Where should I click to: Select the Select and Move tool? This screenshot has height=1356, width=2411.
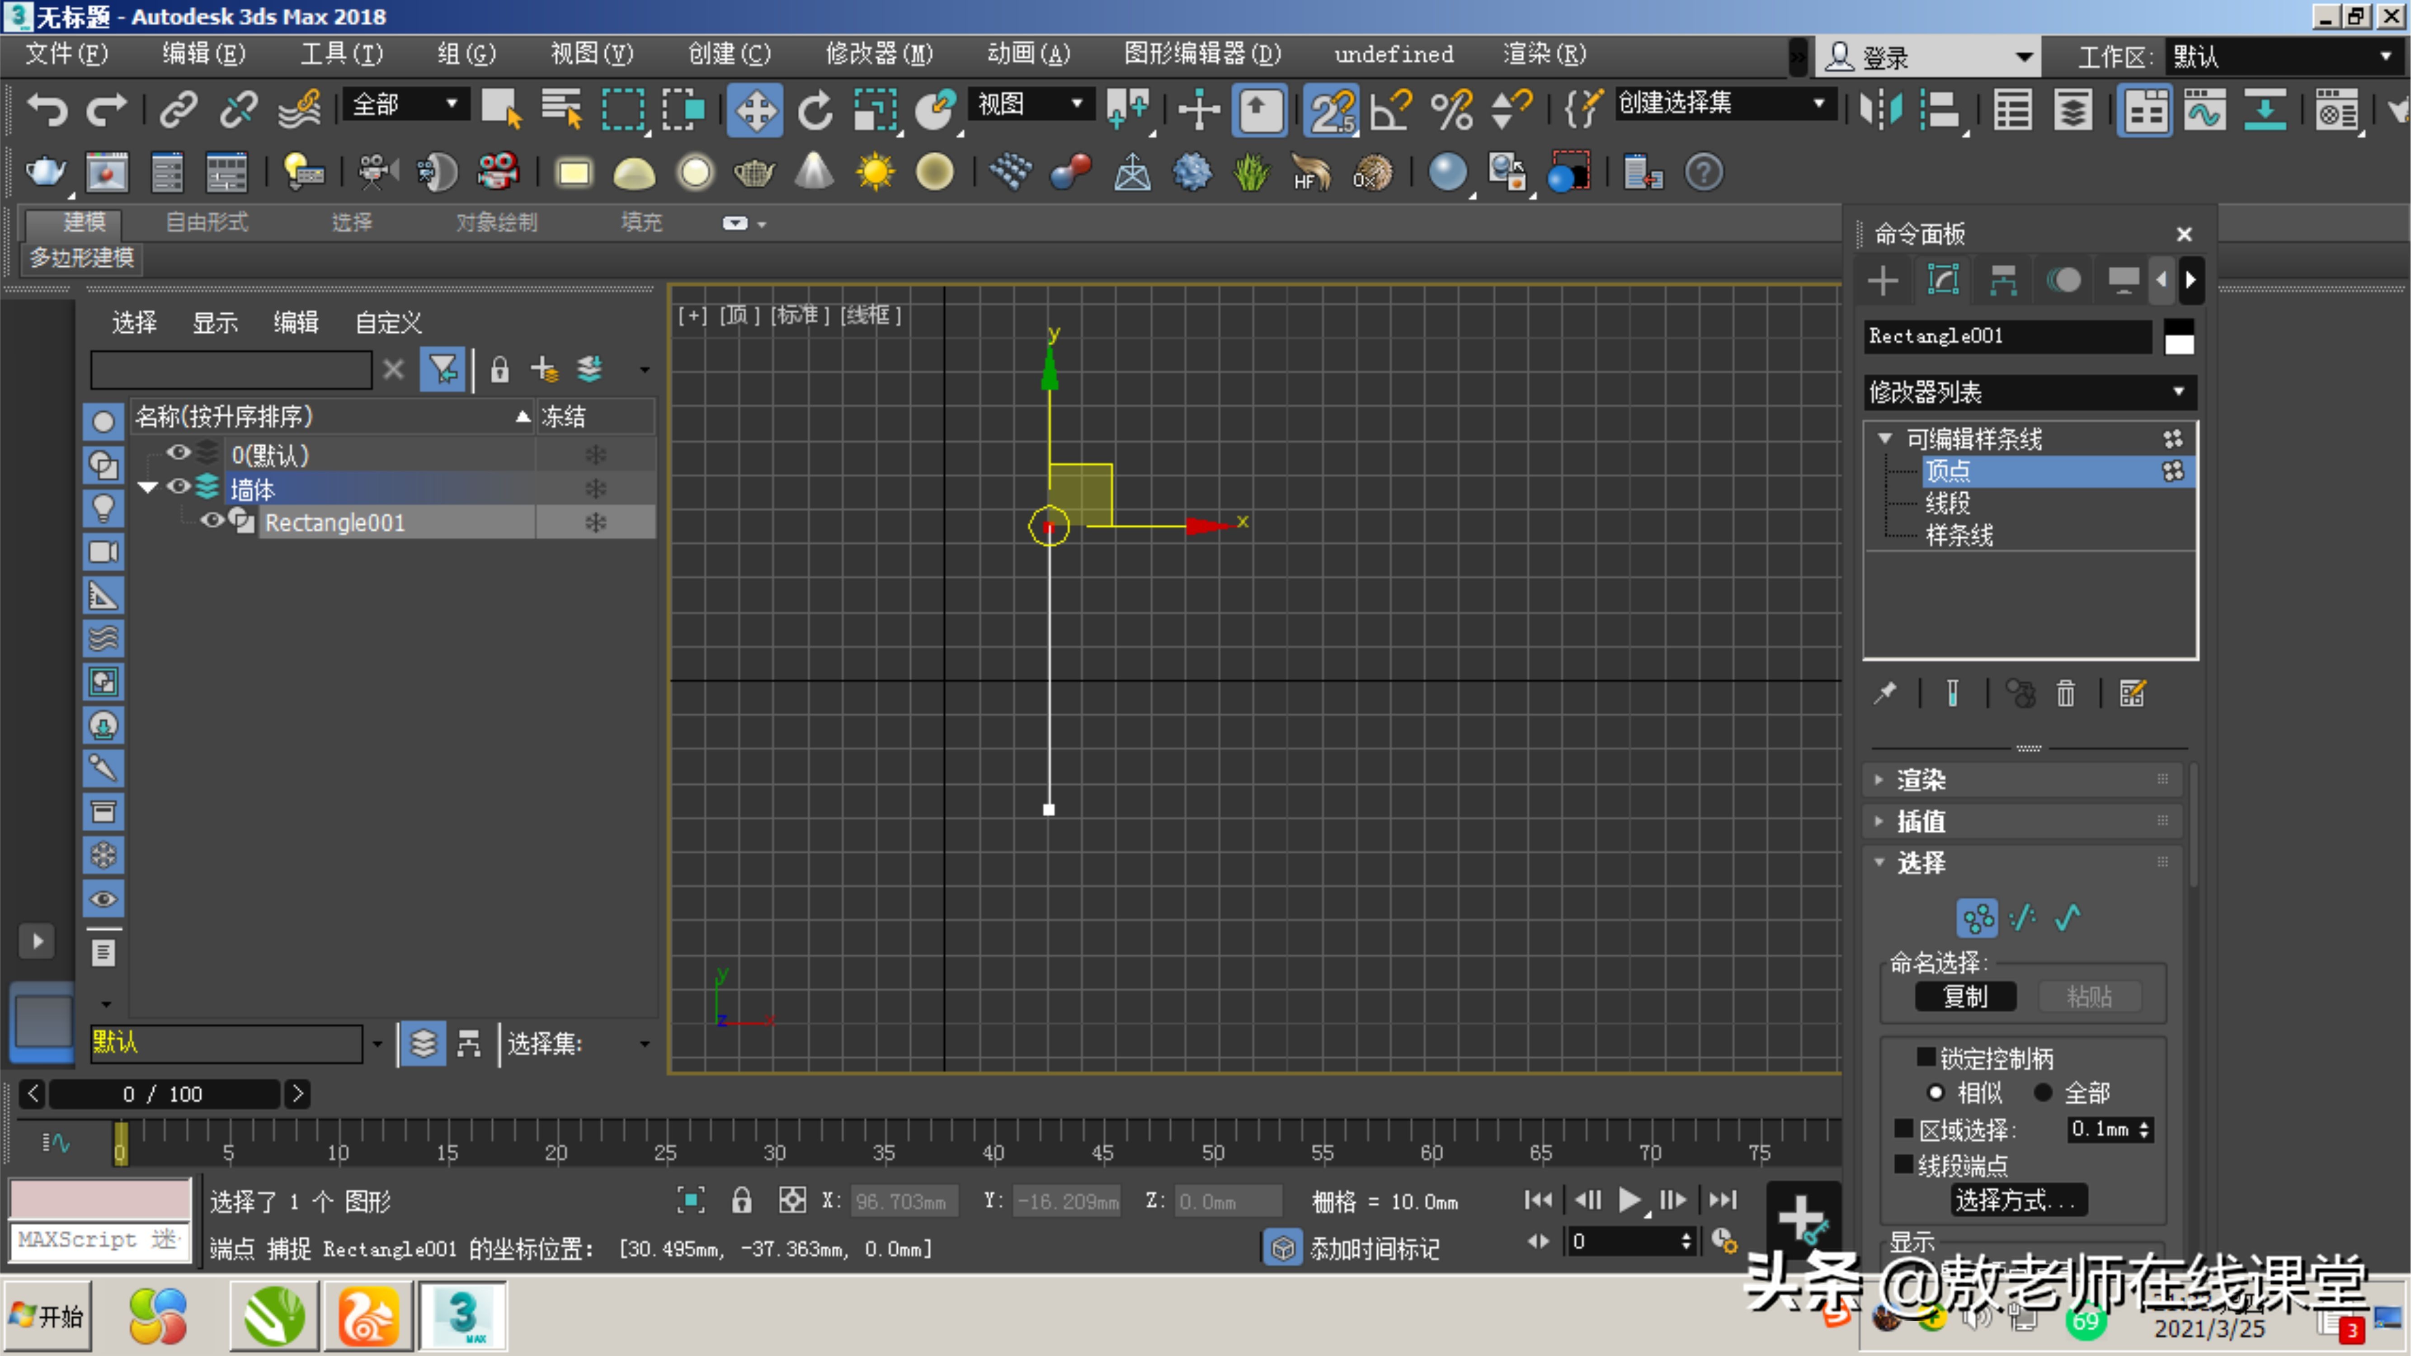point(754,109)
